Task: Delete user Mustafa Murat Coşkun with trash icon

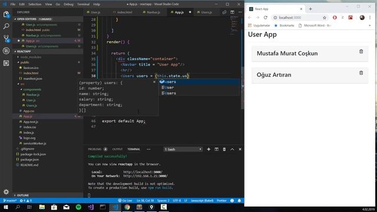Action: click(x=361, y=51)
